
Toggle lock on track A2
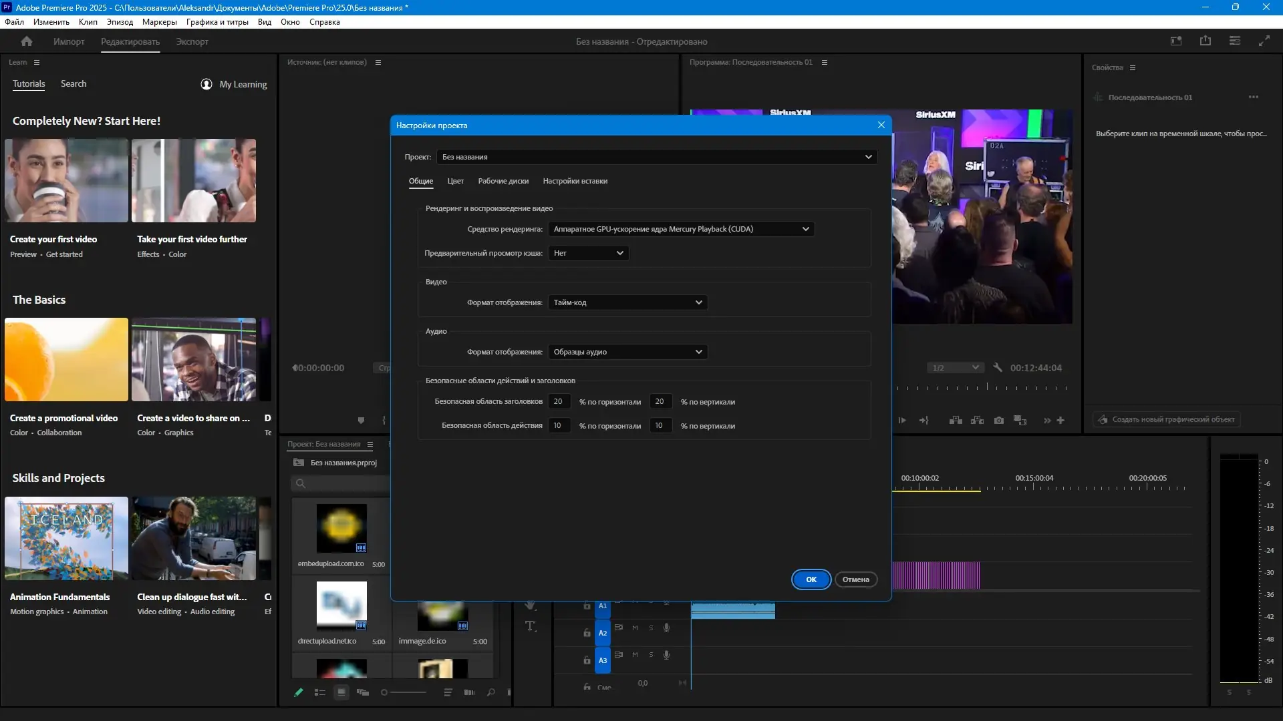587,633
